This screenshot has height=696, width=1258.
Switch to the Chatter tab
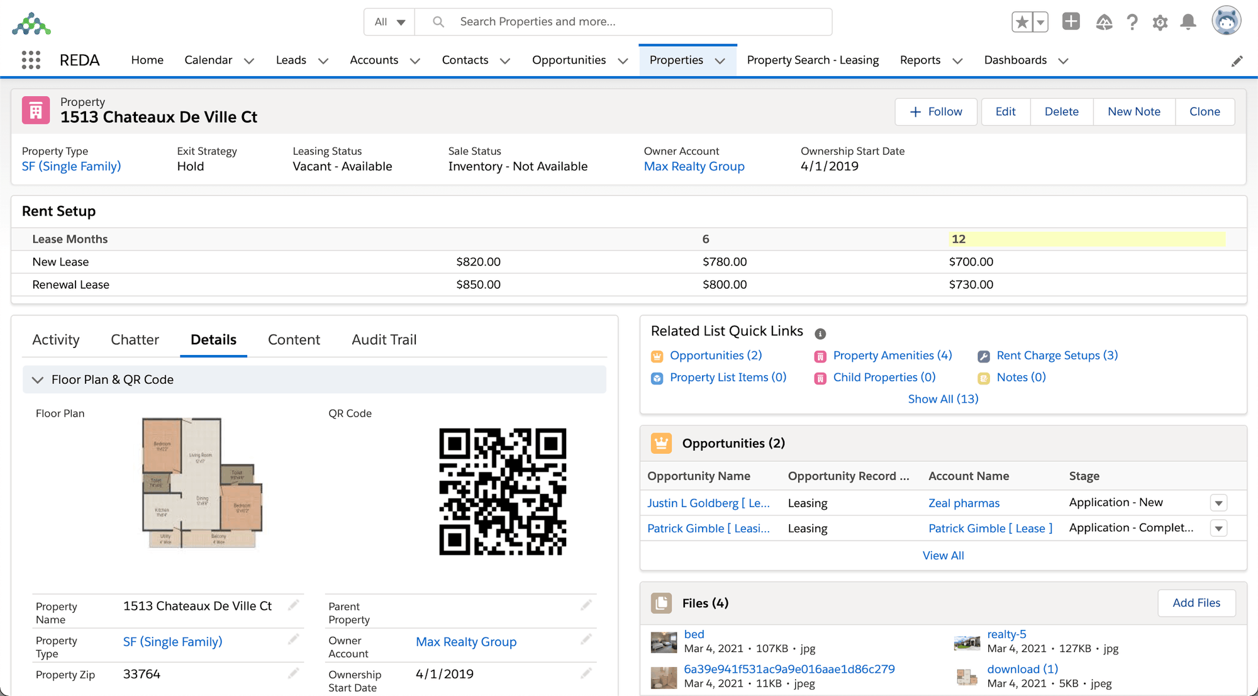coord(135,339)
